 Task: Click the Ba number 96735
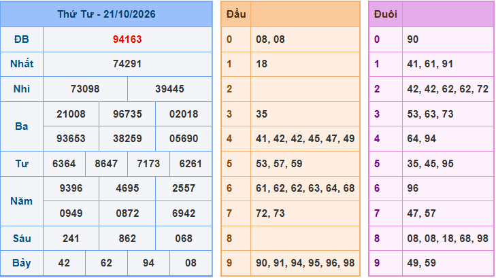pyautogui.click(x=127, y=114)
